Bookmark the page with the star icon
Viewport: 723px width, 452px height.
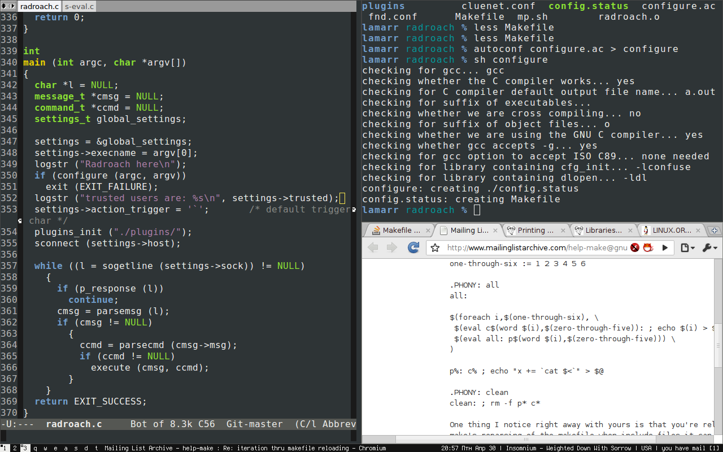pyautogui.click(x=435, y=247)
